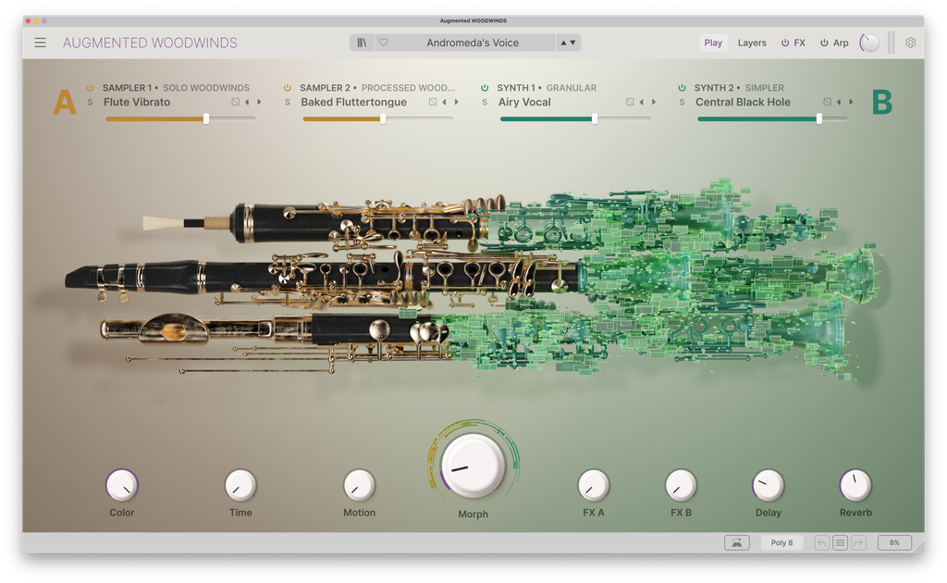Open the Poly 8 polyphony menu
Image resolution: width=947 pixels, height=583 pixels.
tap(781, 542)
